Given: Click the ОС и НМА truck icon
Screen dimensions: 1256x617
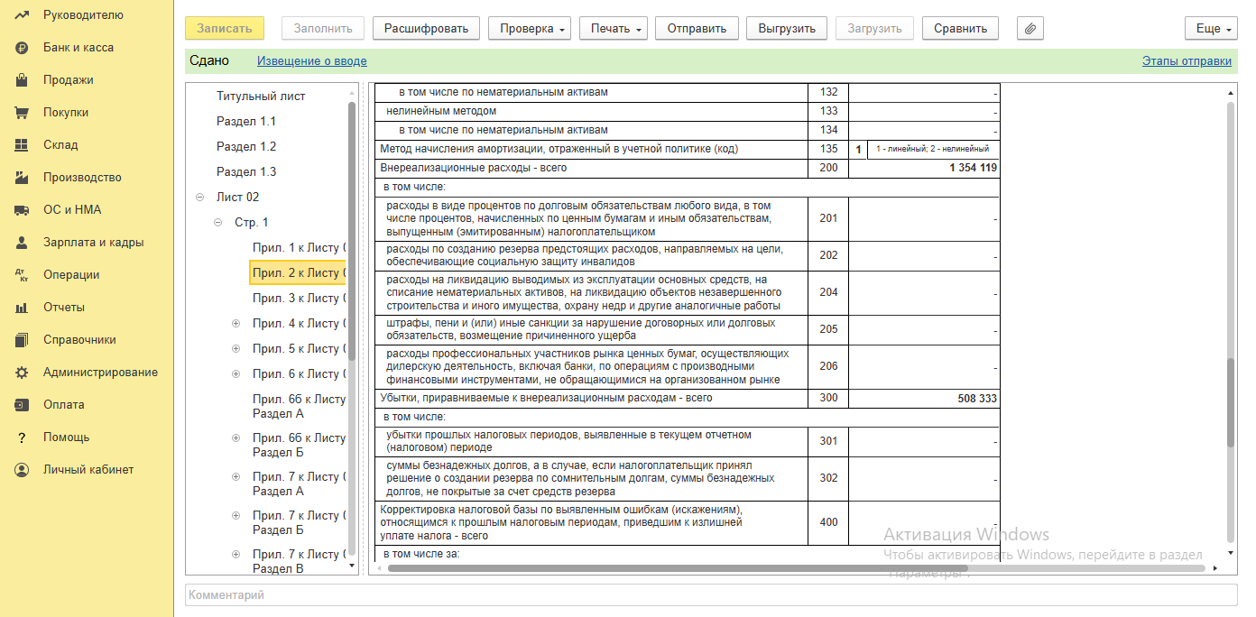Looking at the screenshot, I should (x=23, y=210).
